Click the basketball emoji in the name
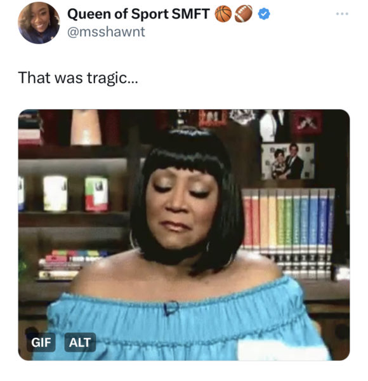Image resolution: width=368 pixels, height=381 pixels. tap(223, 14)
